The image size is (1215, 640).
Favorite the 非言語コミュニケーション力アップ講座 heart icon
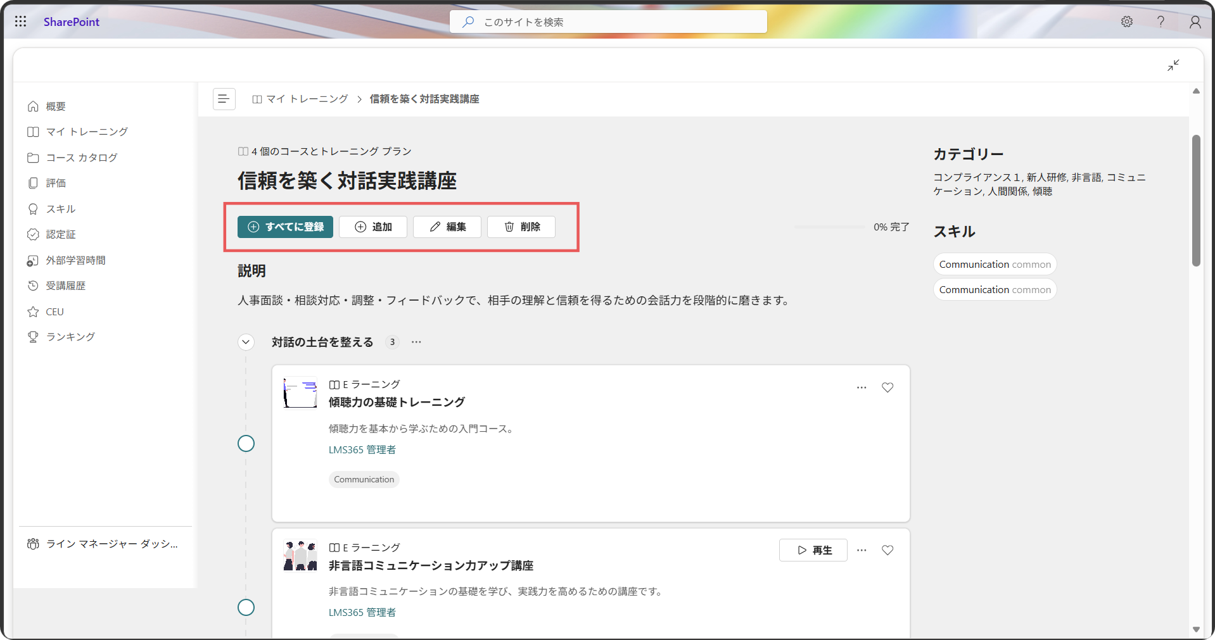(x=887, y=550)
